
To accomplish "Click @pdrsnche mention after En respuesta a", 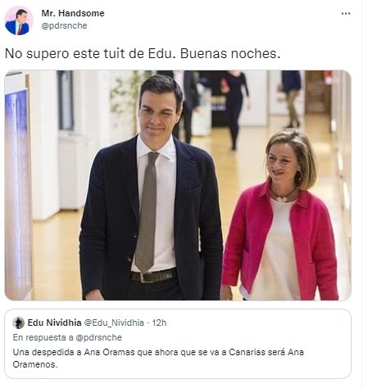I will coord(98,337).
